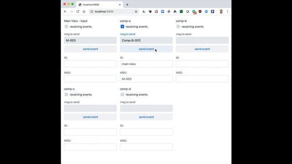Focus the comp-c msg to send field
Viewport: 292px width, 164px height.
click(x=90, y=108)
